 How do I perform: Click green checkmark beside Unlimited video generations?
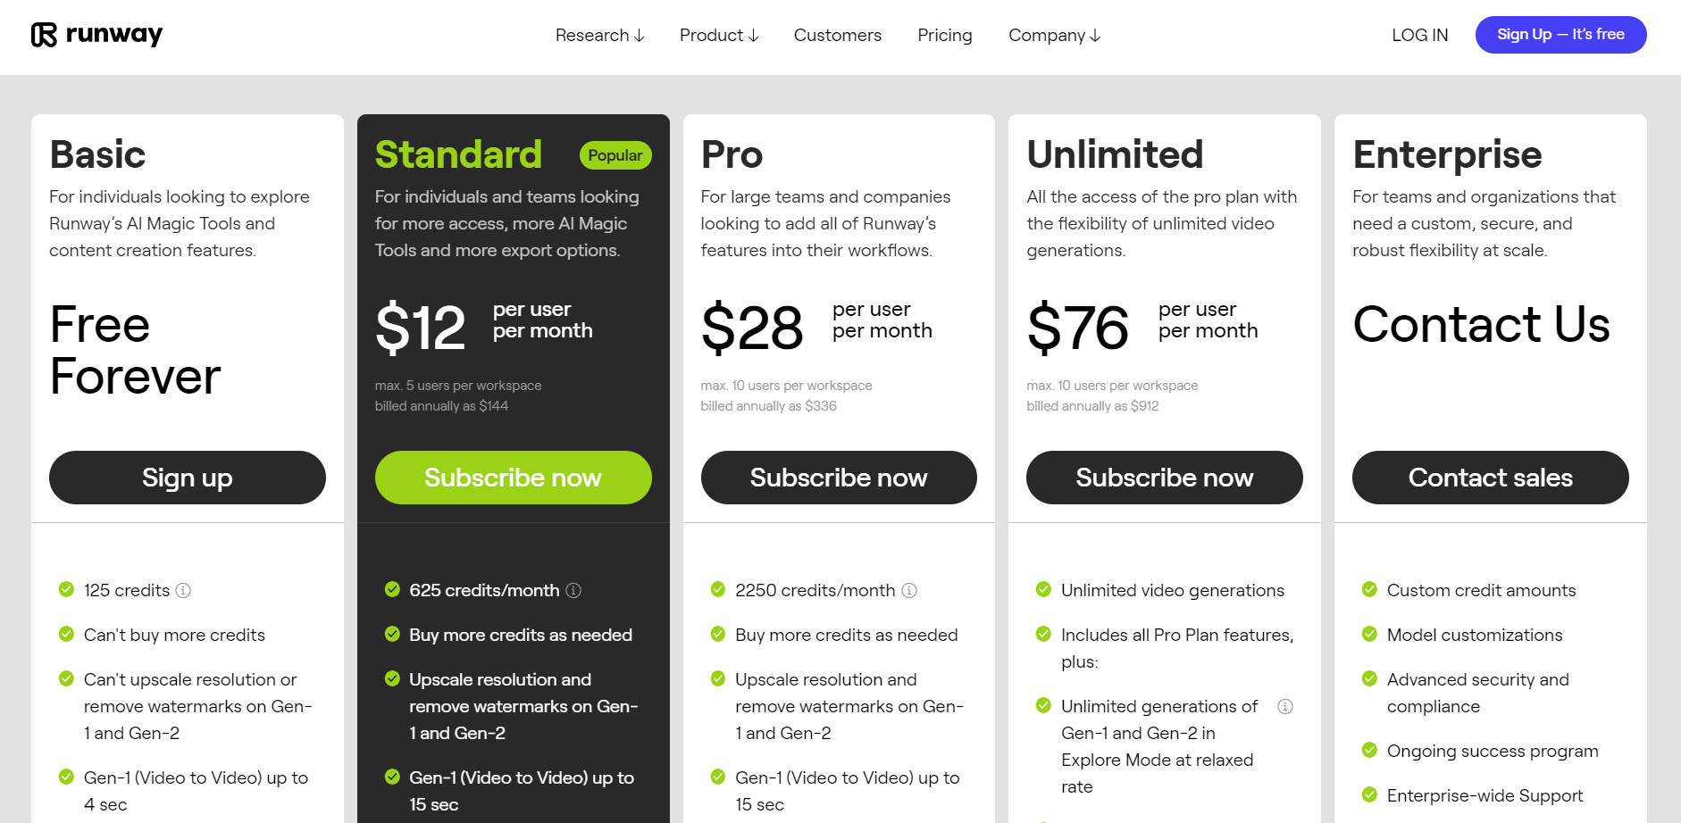click(x=1043, y=589)
